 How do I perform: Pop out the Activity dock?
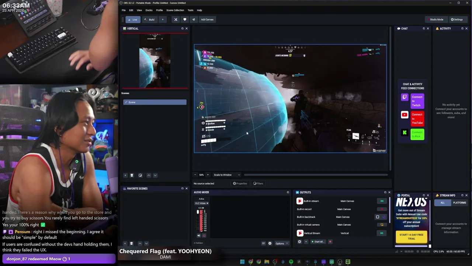coord(462,28)
